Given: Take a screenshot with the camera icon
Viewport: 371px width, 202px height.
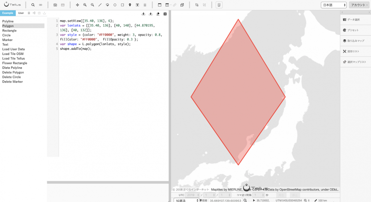Looking at the screenshot, I should [x=55, y=5].
